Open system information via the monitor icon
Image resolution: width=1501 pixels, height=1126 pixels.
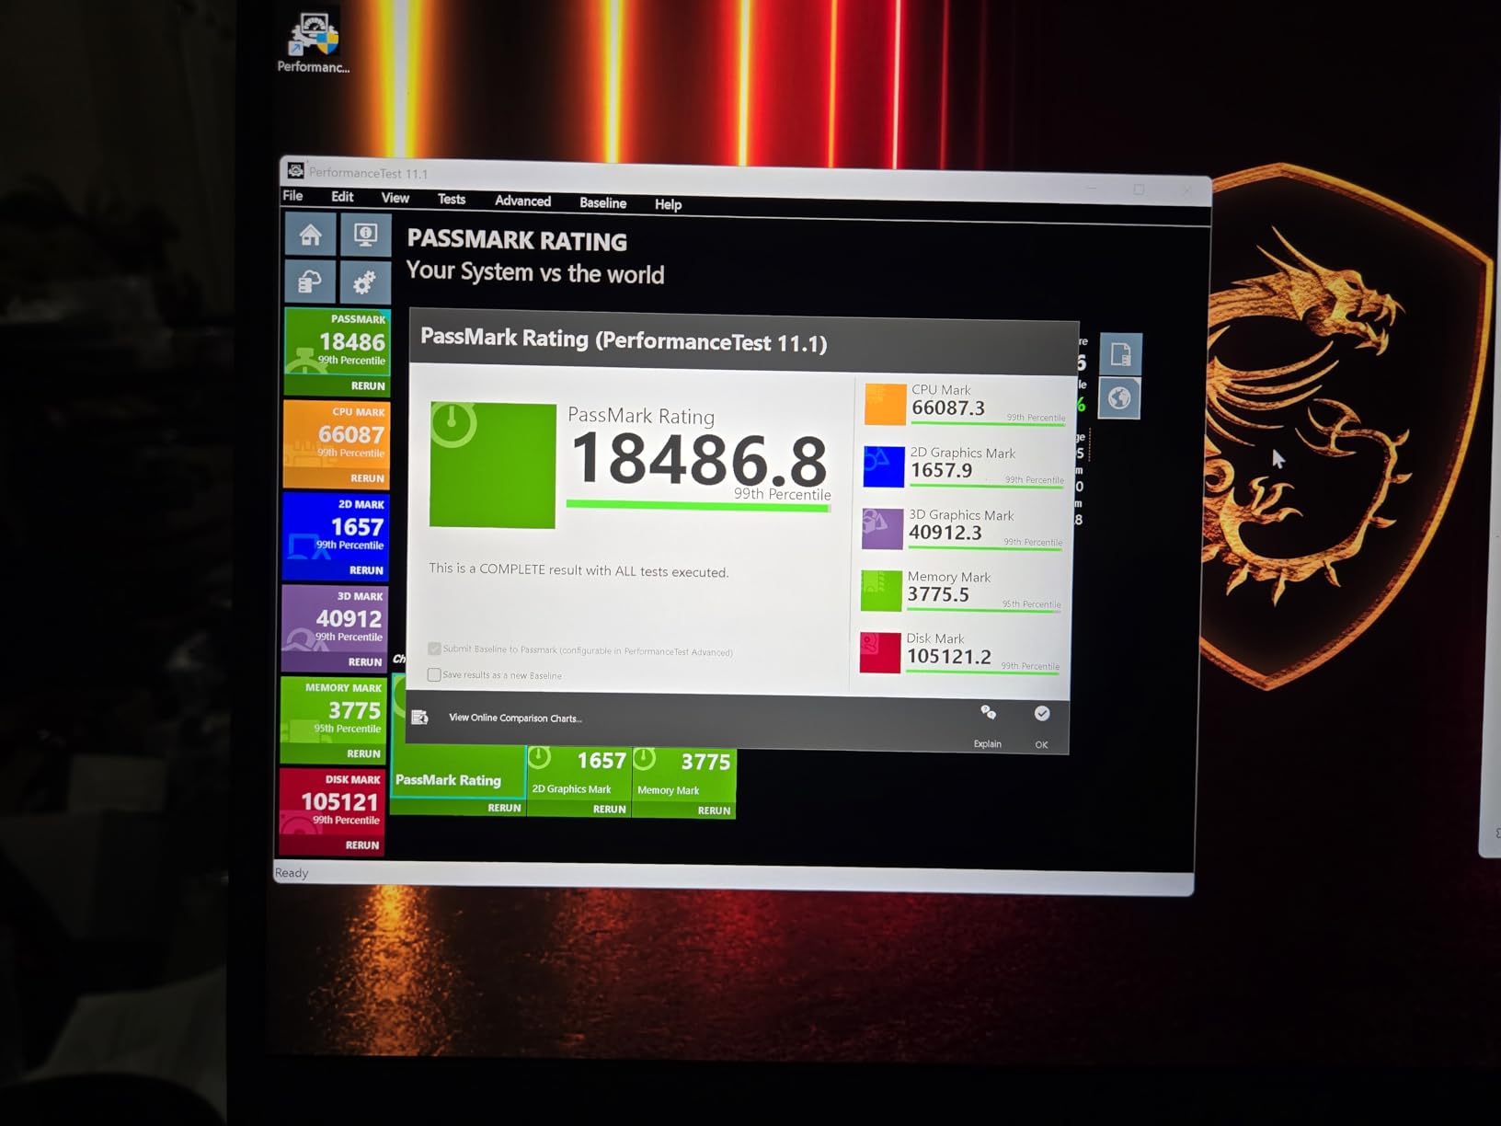[x=365, y=236]
